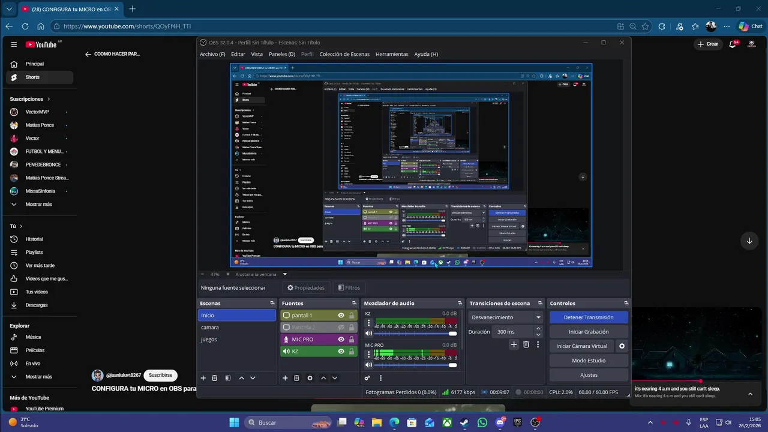Open Desvanecimiento transition dropdown

pyautogui.click(x=506, y=317)
